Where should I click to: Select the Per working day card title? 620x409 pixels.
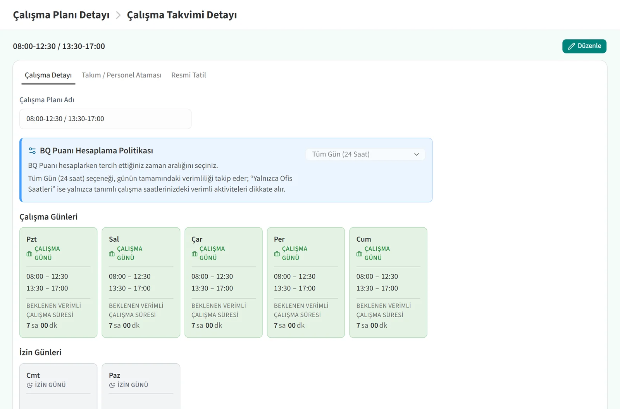[x=279, y=239]
